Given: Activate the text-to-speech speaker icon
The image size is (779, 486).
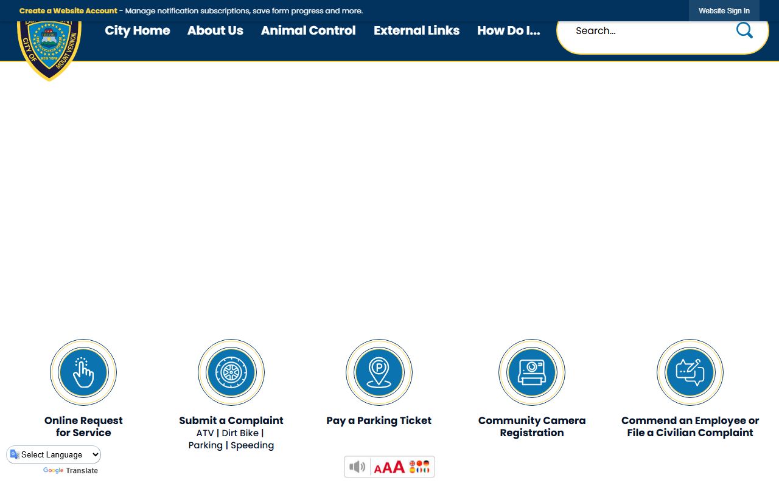Looking at the screenshot, I should tap(357, 467).
